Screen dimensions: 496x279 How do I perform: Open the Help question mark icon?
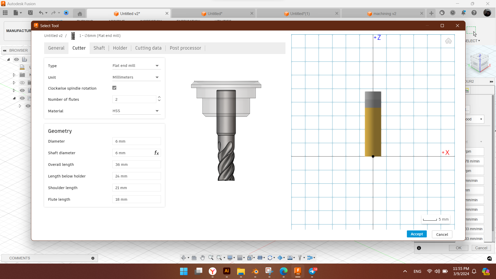coord(474,13)
